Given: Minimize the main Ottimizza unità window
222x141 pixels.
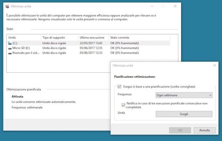Looking at the screenshot, I should tap(152, 6).
